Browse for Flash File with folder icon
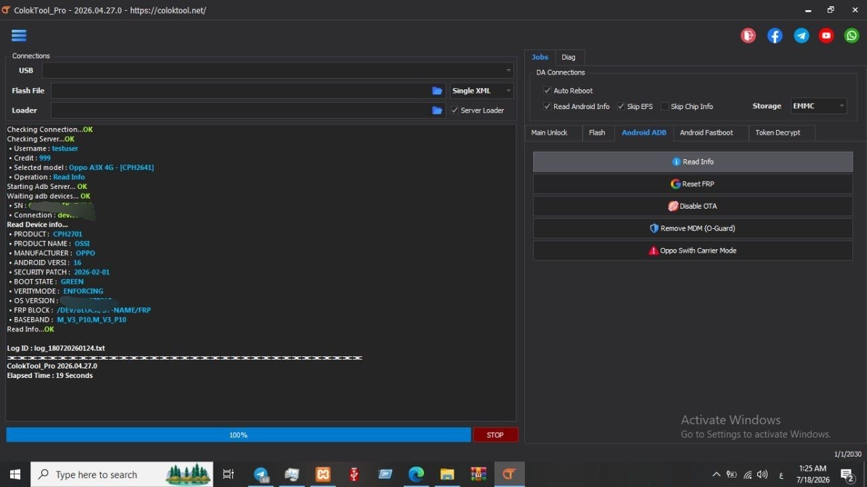 pos(438,91)
